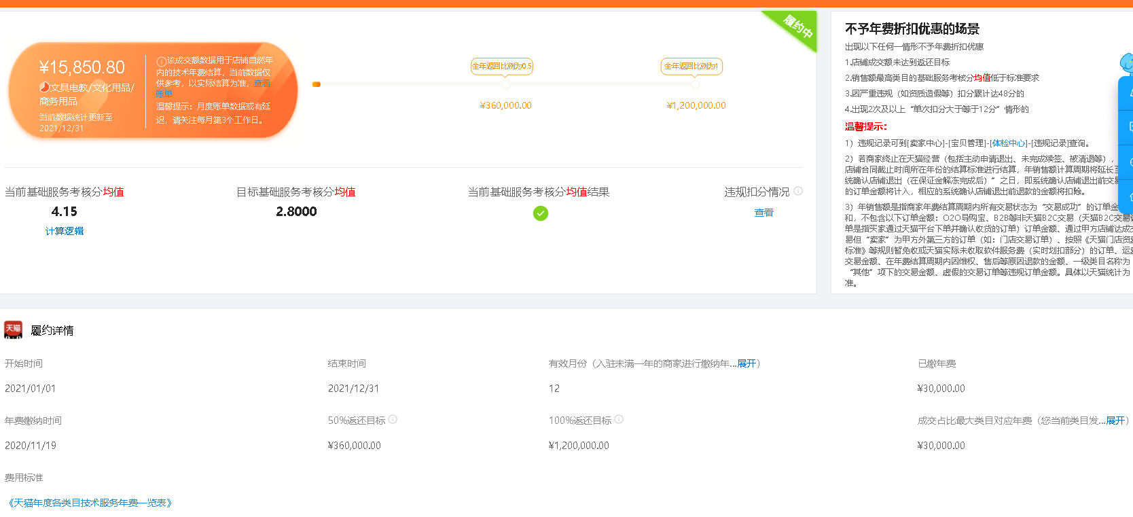The image size is (1133, 517).
Task: Click the 履约详情 section heading
Action: pos(52,330)
